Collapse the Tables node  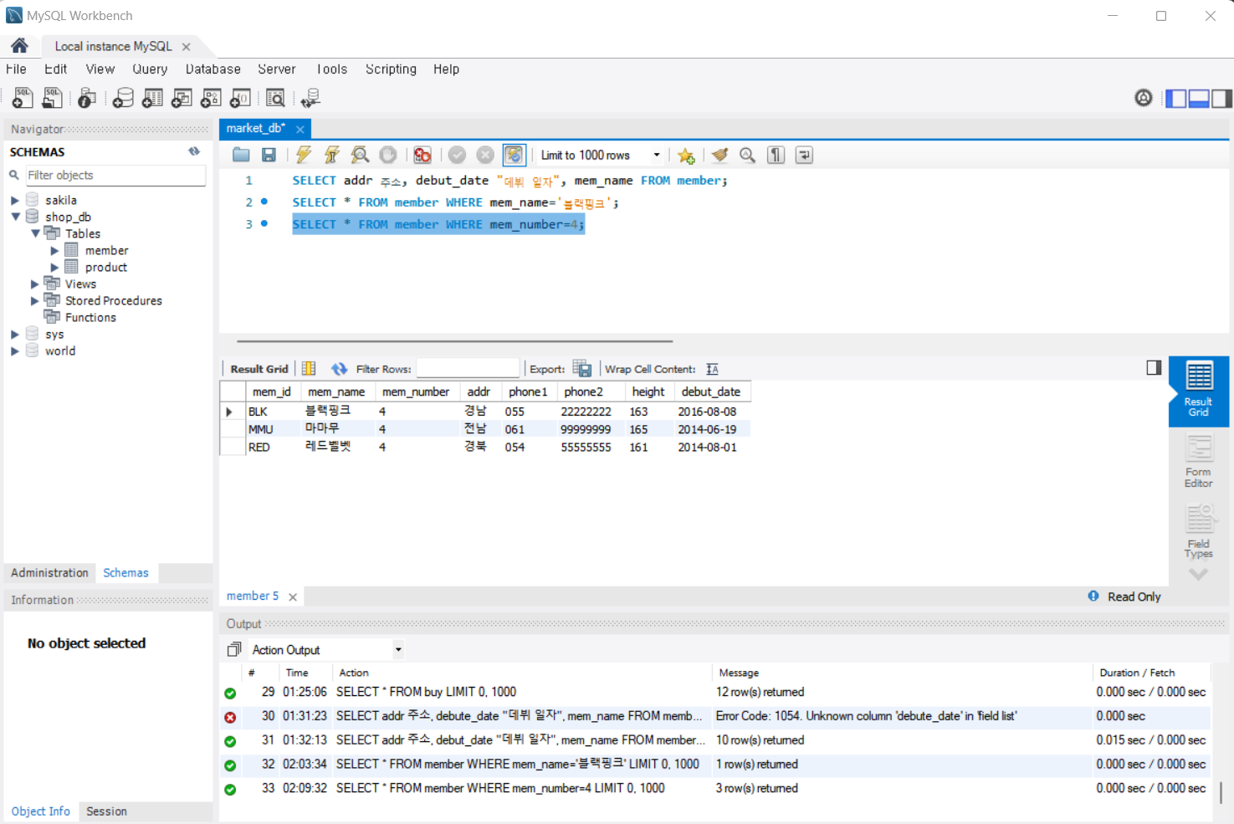(x=35, y=233)
